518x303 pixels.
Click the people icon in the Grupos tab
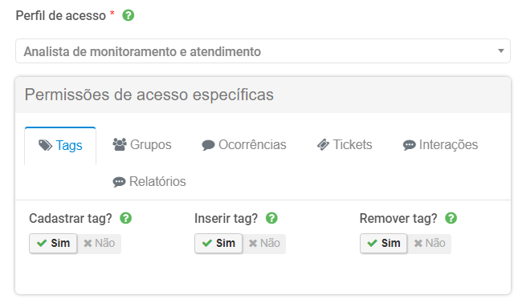point(120,144)
